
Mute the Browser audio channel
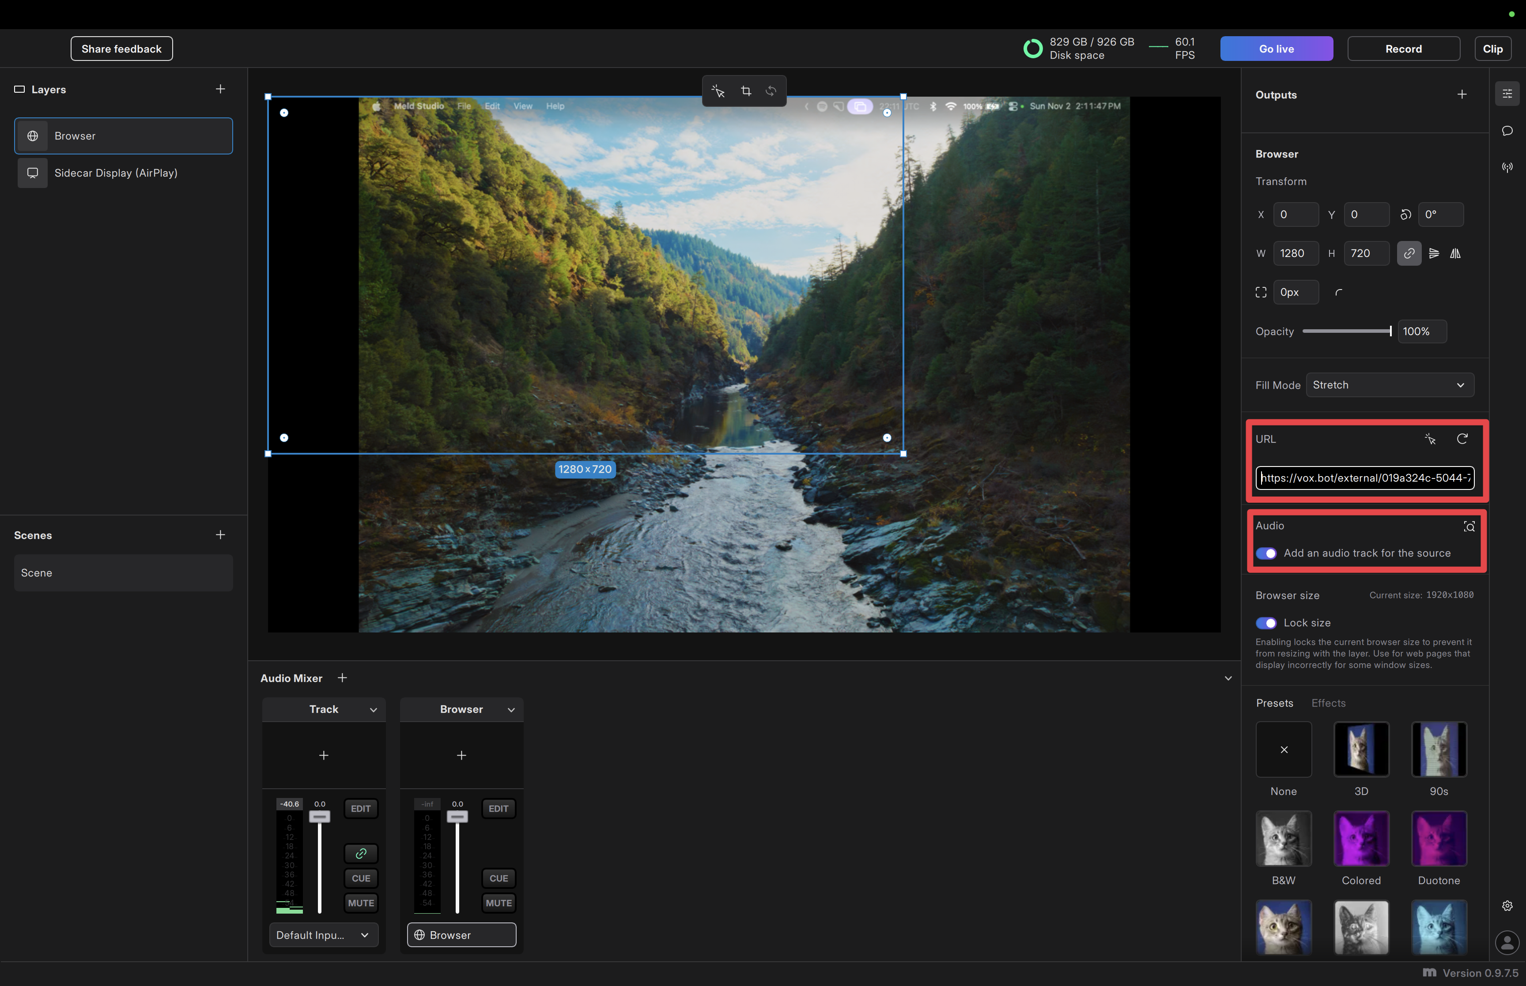pos(498,903)
